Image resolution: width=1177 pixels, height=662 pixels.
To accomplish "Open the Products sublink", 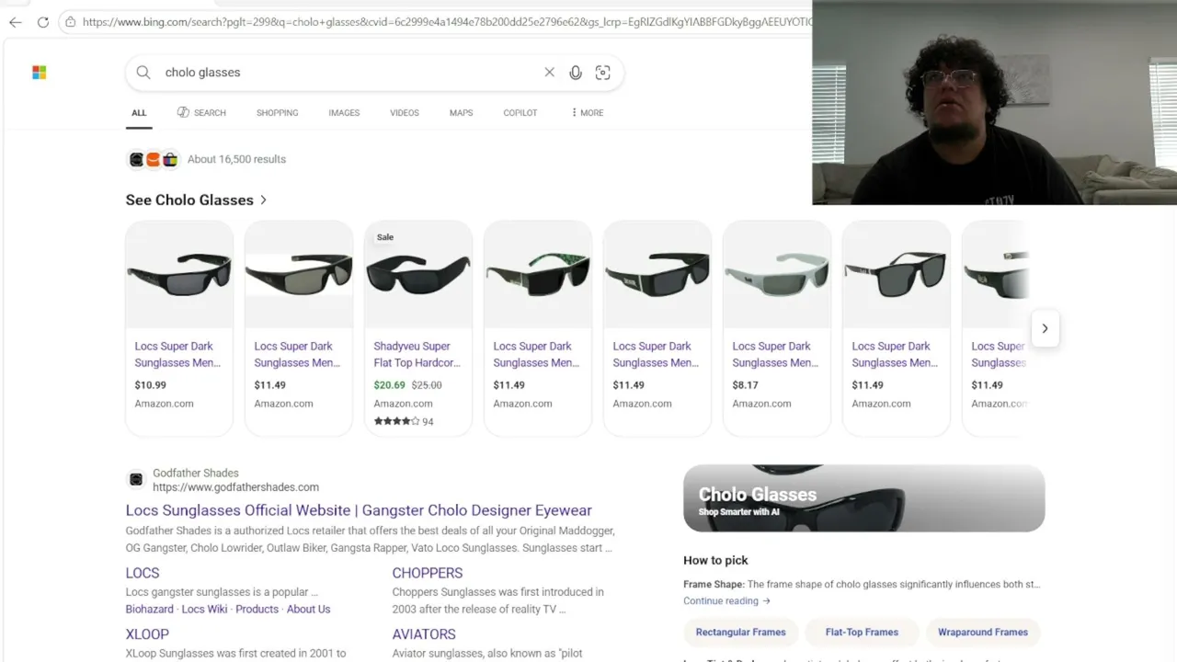I will tap(257, 610).
